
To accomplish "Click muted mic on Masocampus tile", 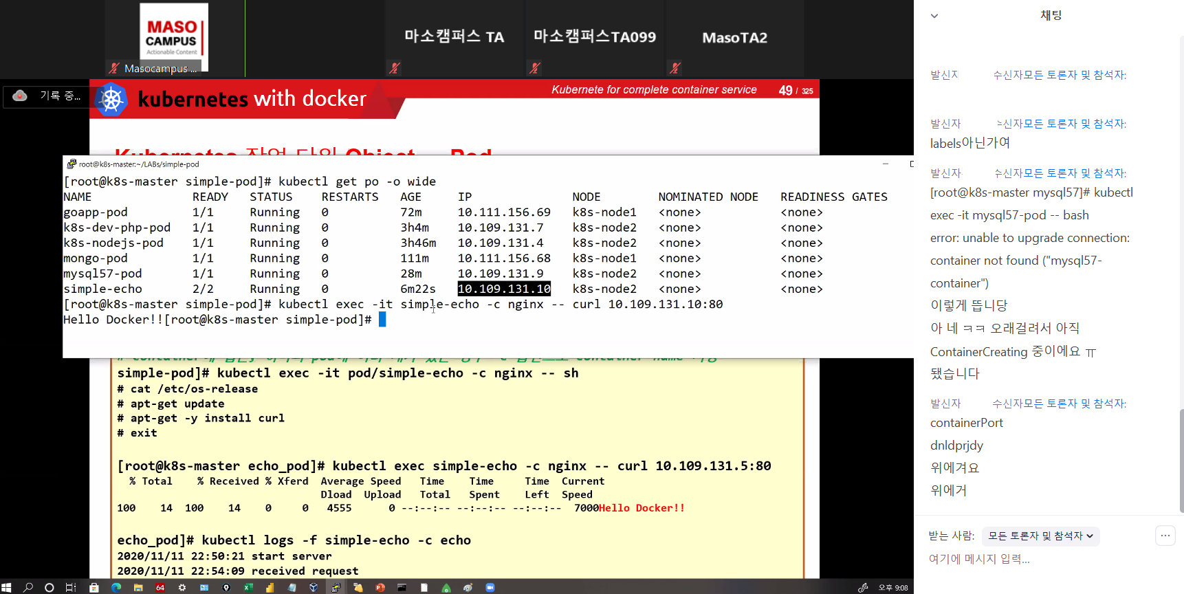I will pyautogui.click(x=114, y=68).
